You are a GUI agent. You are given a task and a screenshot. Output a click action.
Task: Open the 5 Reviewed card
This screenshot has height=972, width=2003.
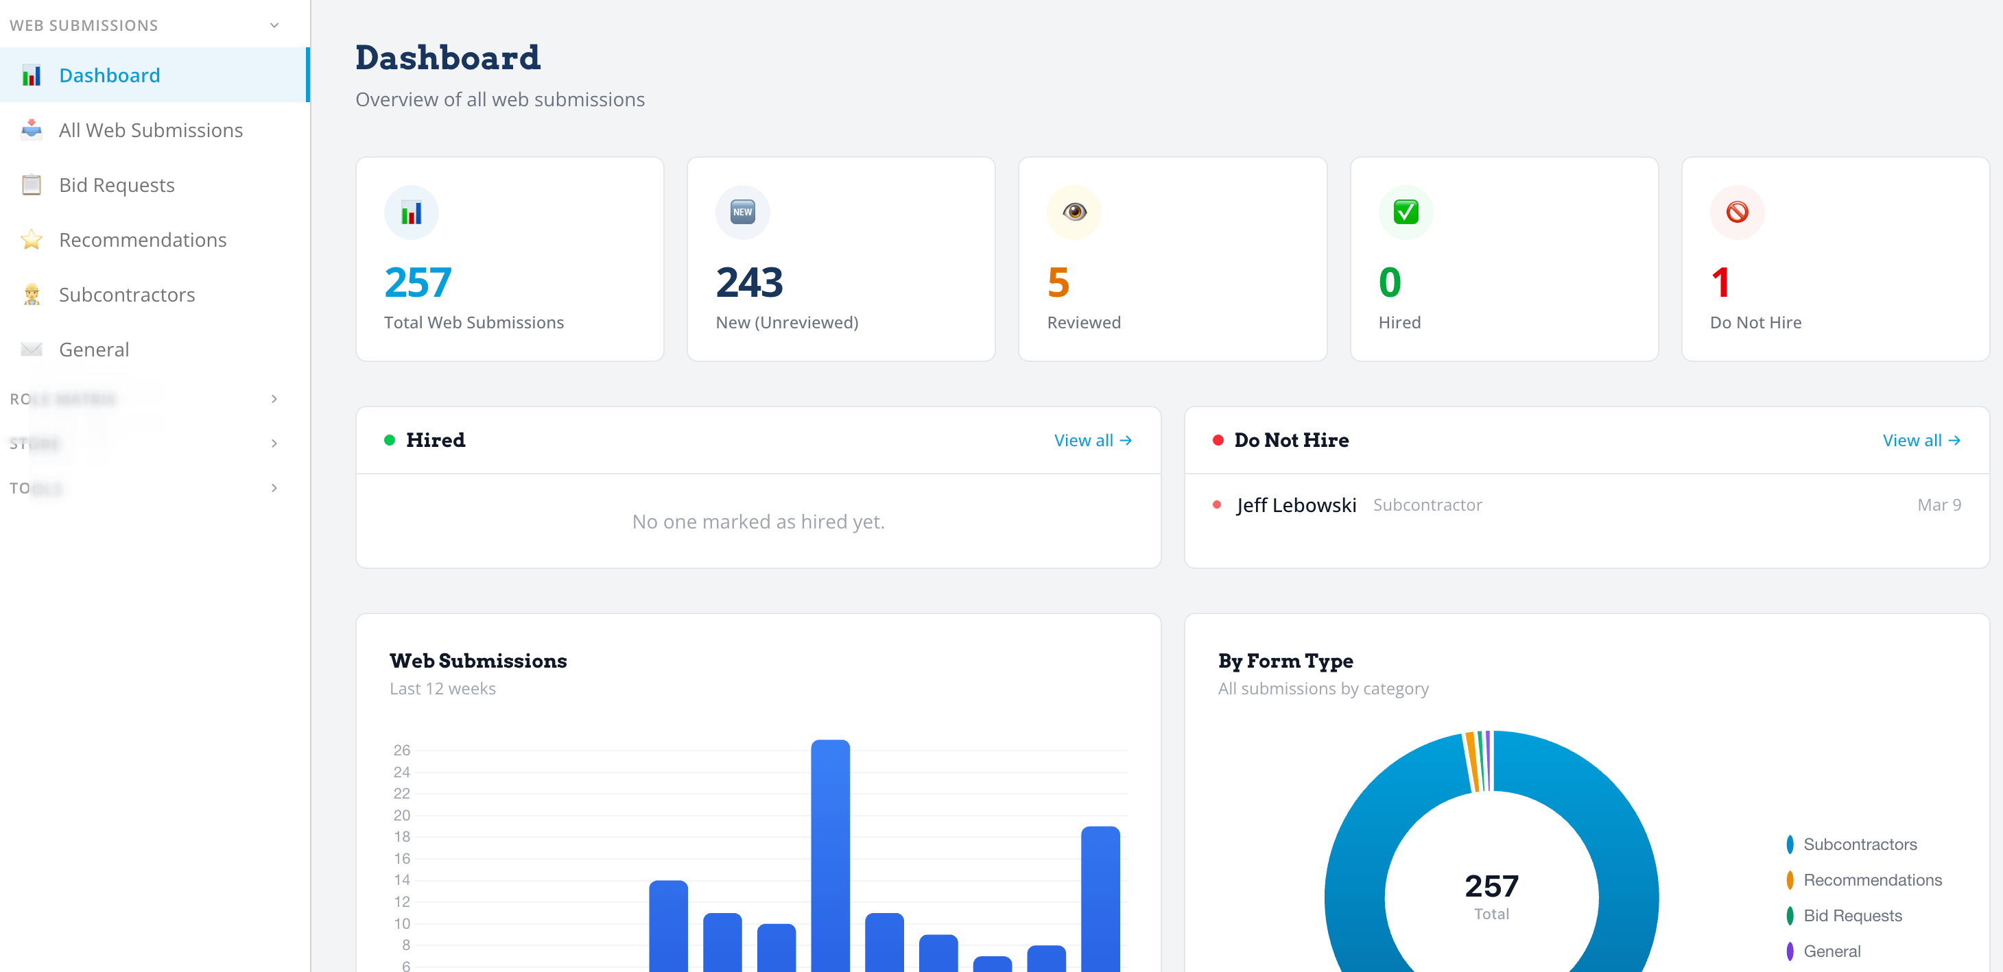(1172, 258)
